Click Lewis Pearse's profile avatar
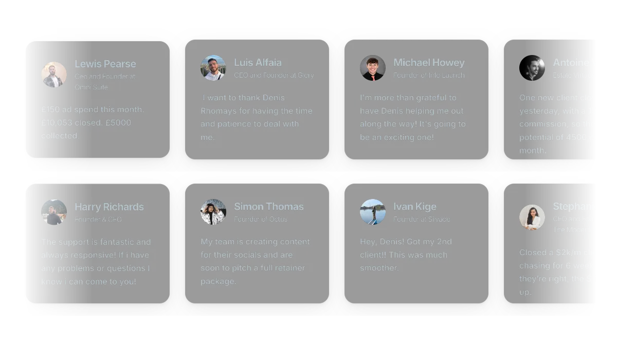The width and height of the screenshot is (617, 343). 54,75
